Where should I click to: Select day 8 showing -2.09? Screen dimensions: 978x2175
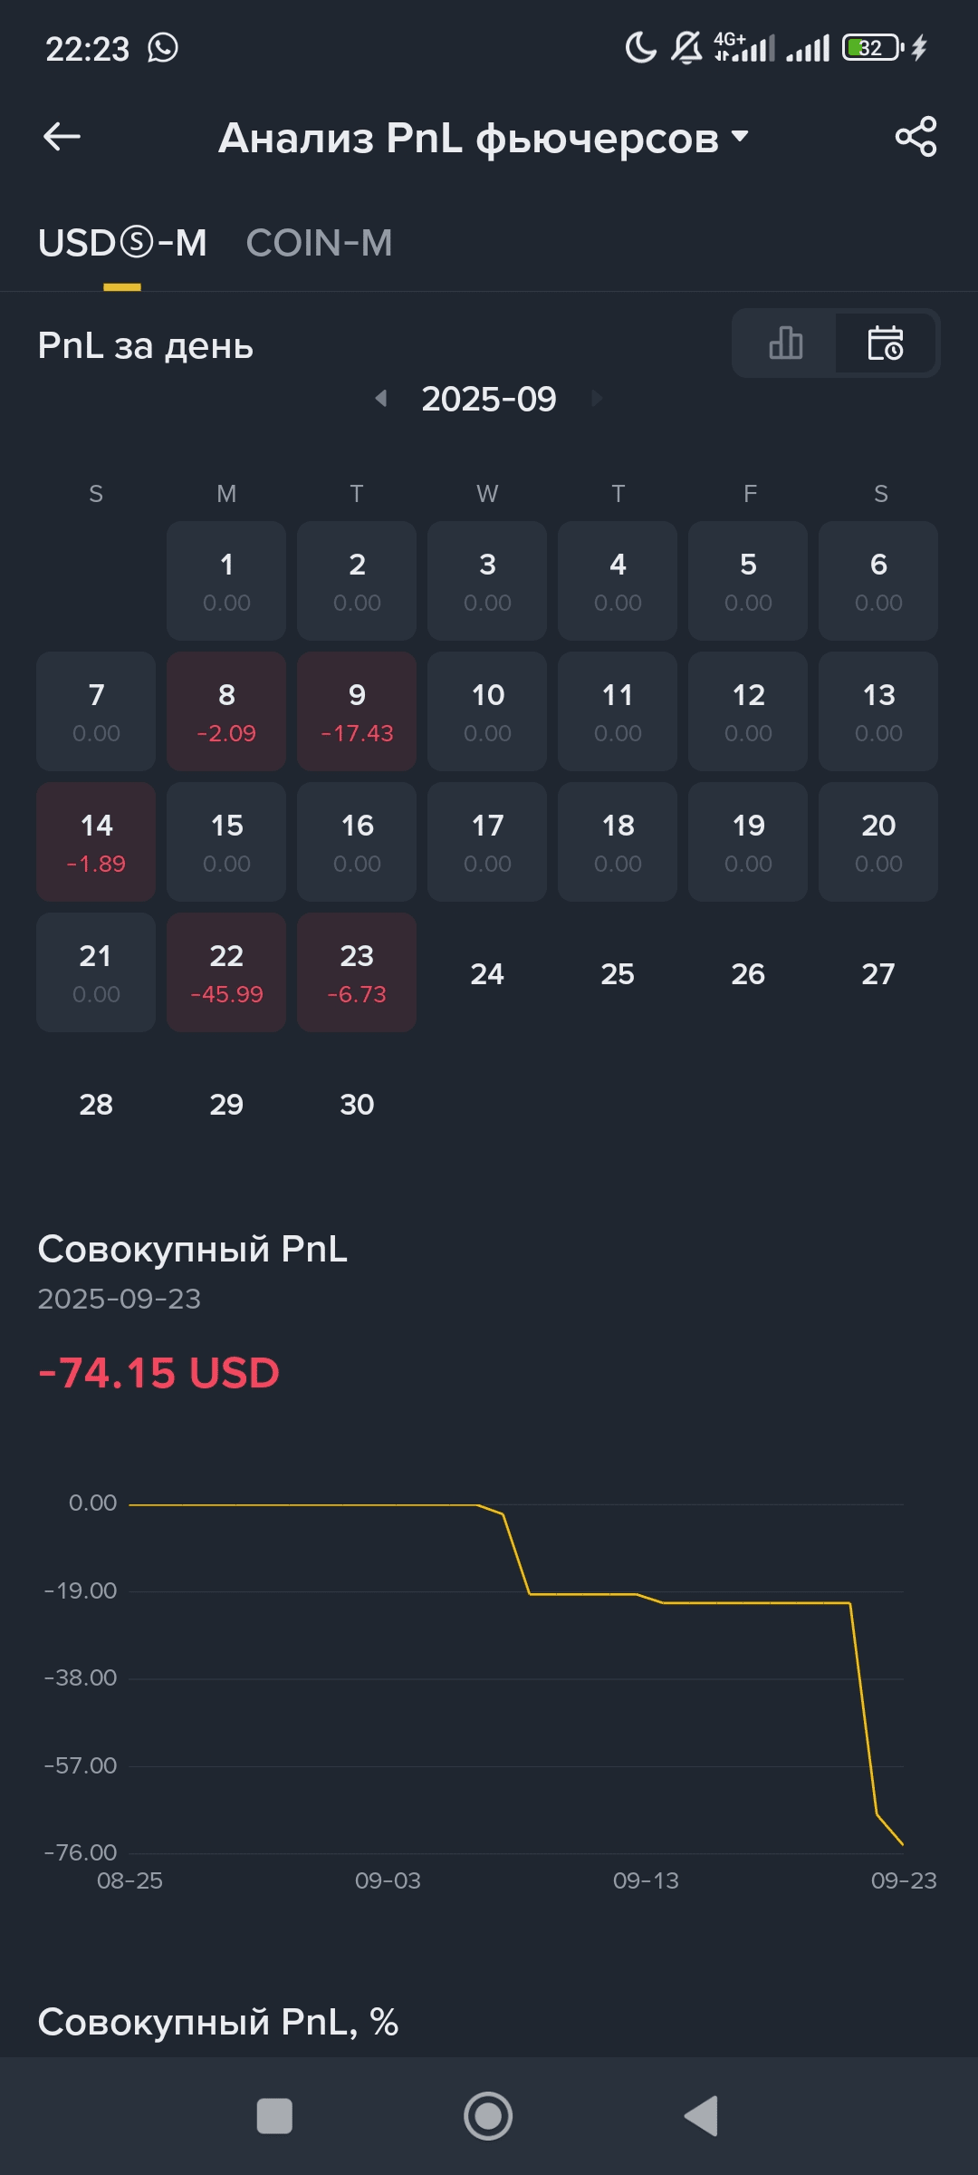tap(226, 711)
